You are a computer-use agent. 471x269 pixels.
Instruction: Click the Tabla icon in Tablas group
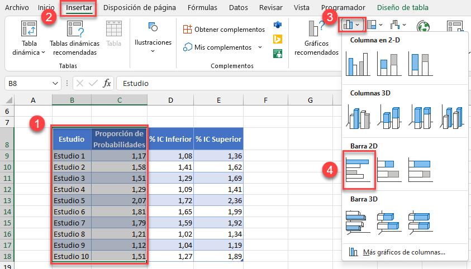tap(114, 33)
